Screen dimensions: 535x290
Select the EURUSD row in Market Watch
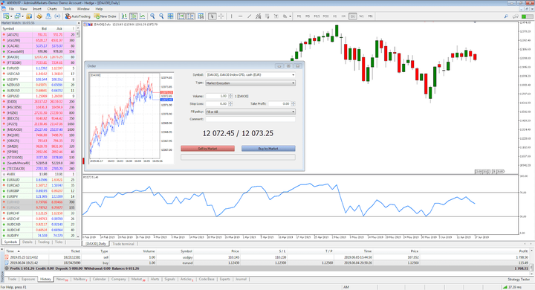[39, 68]
